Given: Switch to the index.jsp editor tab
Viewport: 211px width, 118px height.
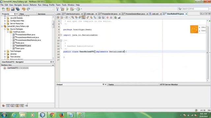Looking at the screenshot, I should (90, 14).
